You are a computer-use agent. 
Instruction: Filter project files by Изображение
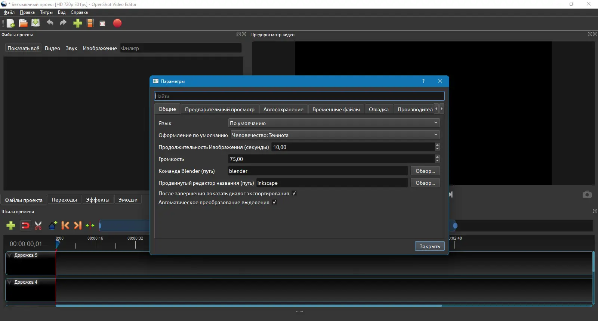[x=100, y=48]
